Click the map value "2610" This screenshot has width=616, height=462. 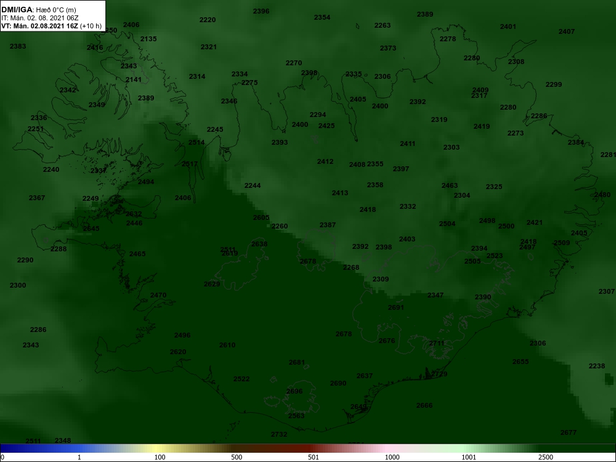(x=227, y=345)
